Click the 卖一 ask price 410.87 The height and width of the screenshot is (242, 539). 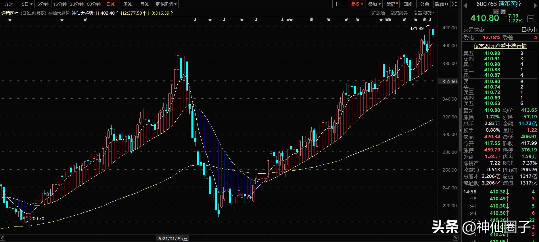click(x=492, y=75)
